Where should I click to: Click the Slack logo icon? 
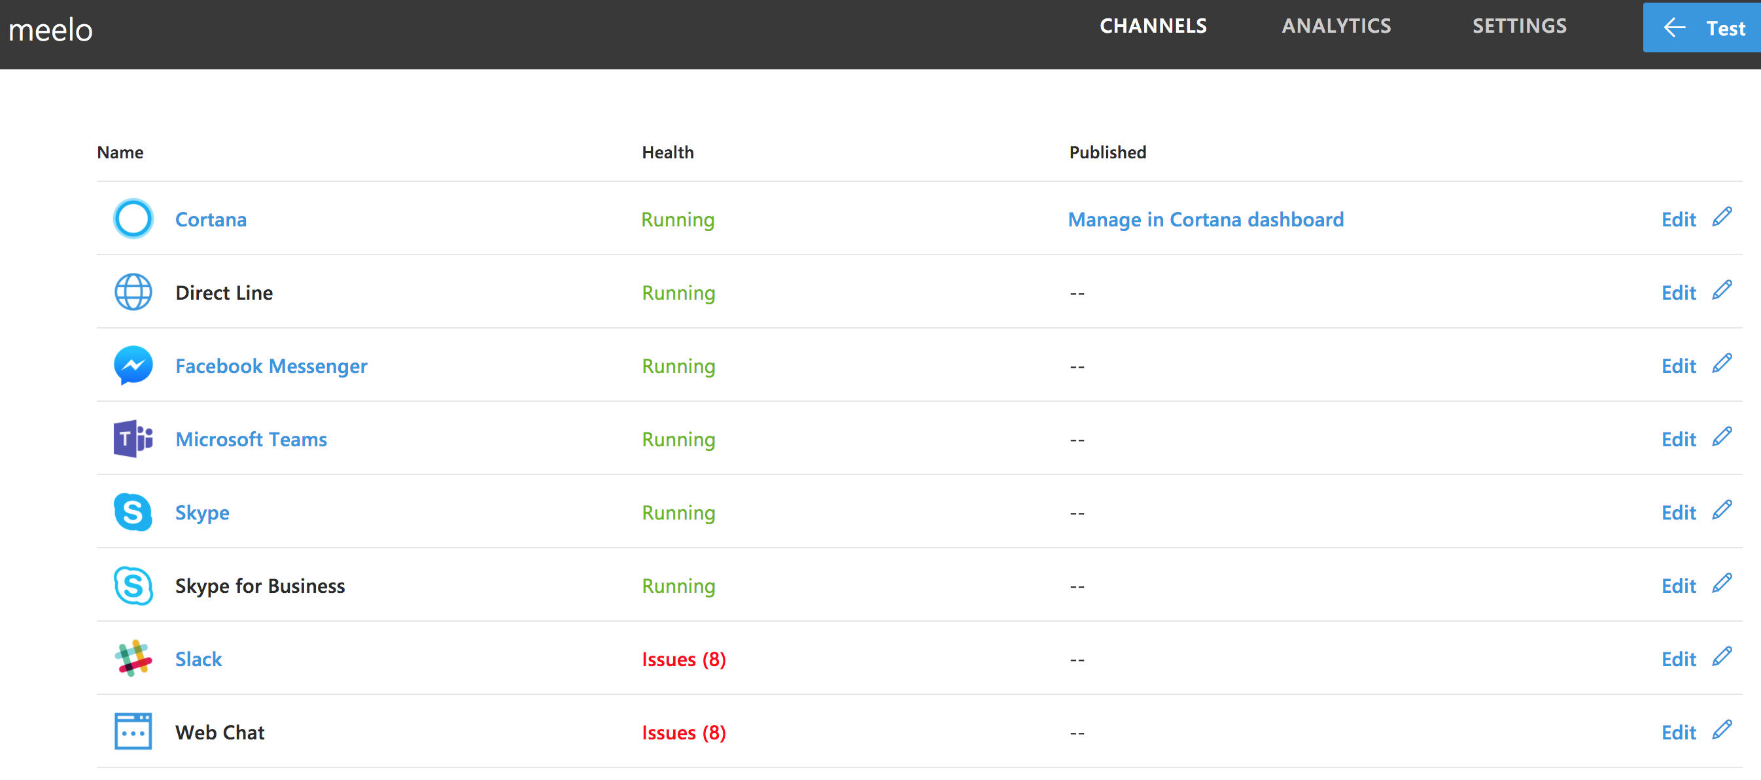[x=133, y=658]
